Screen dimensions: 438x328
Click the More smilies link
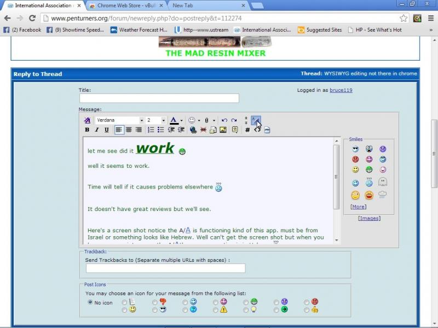(x=359, y=207)
